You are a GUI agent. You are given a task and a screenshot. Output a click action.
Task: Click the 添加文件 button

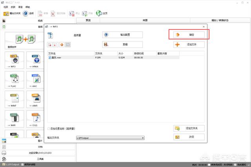(189, 44)
